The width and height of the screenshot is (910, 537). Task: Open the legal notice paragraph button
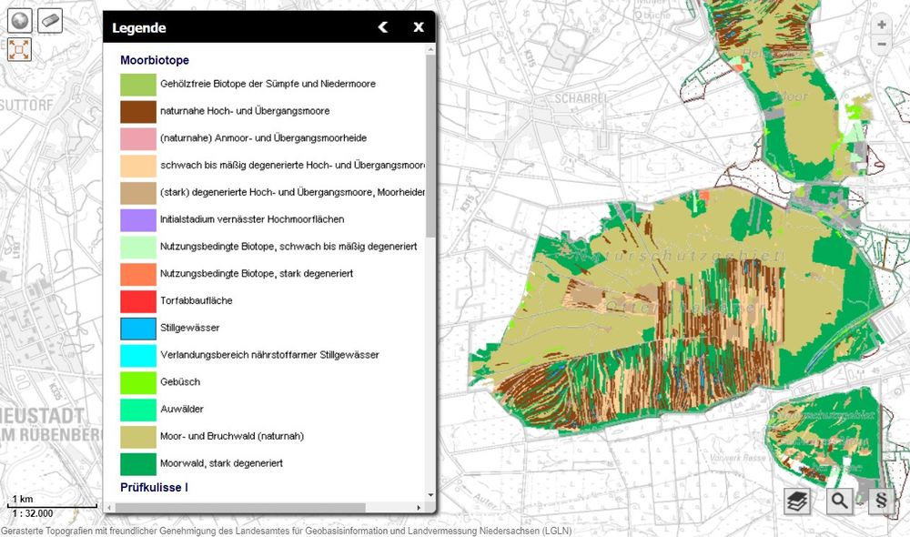point(880,502)
